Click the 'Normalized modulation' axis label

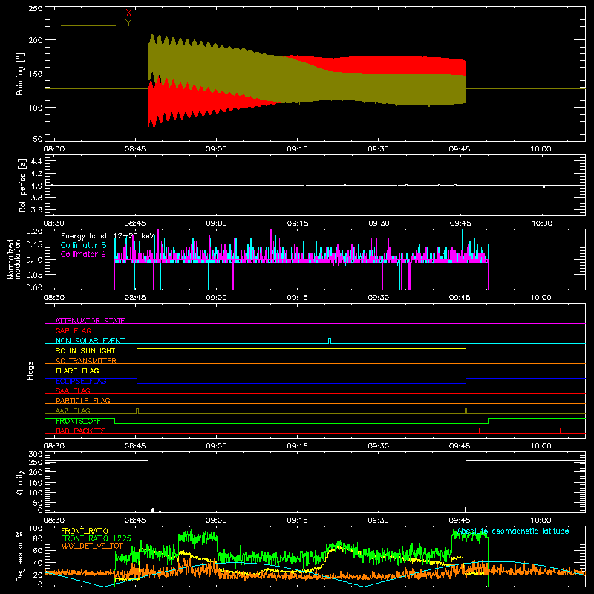(15, 259)
